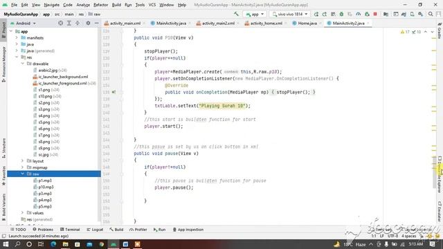
Task: Open Emulator sidebar tab
Action: [x=440, y=212]
